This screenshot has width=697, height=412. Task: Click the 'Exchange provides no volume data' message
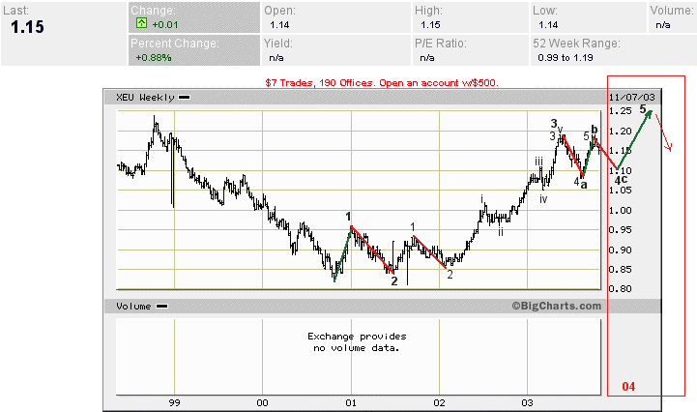point(357,342)
